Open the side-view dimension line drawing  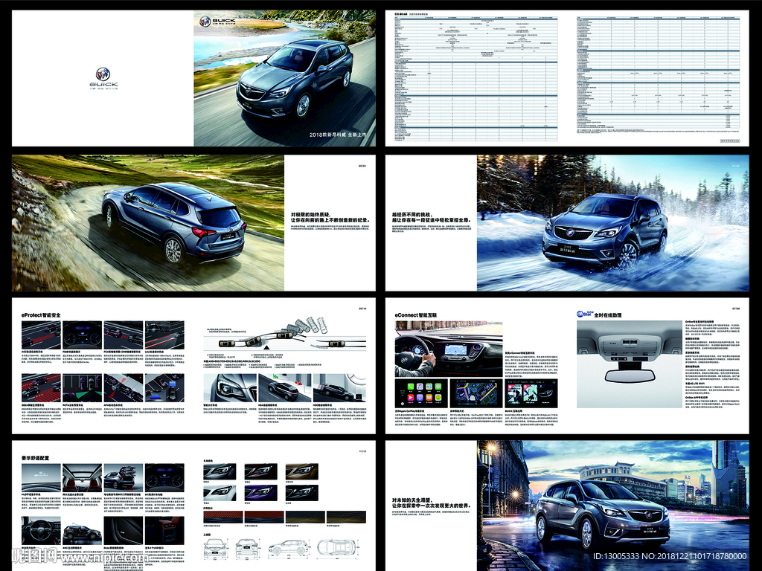point(289,548)
